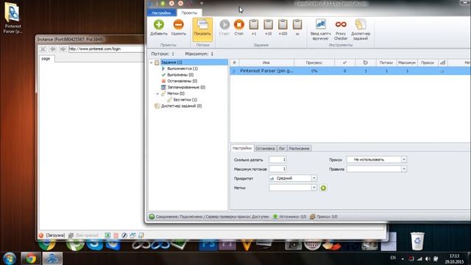Click stop X in Instance browser window

(x=43, y=49)
